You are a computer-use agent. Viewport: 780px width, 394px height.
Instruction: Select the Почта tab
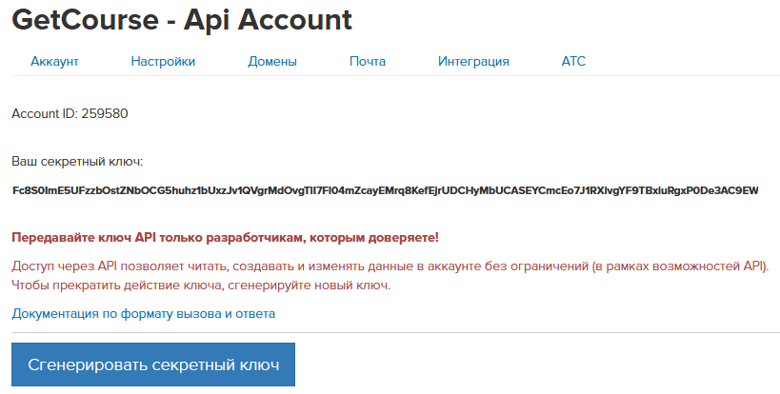[x=368, y=62]
